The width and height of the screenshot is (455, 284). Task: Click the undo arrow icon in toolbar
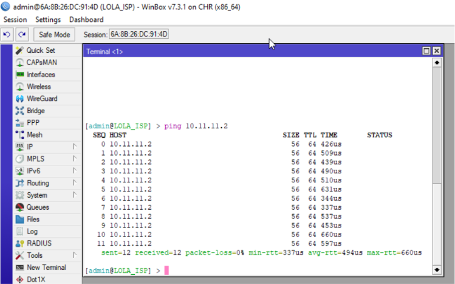pos(7,35)
